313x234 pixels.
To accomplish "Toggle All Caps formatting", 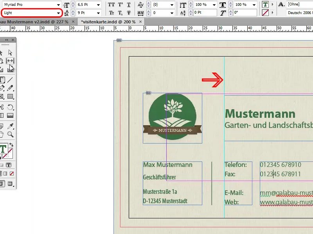I will tap(112, 5).
